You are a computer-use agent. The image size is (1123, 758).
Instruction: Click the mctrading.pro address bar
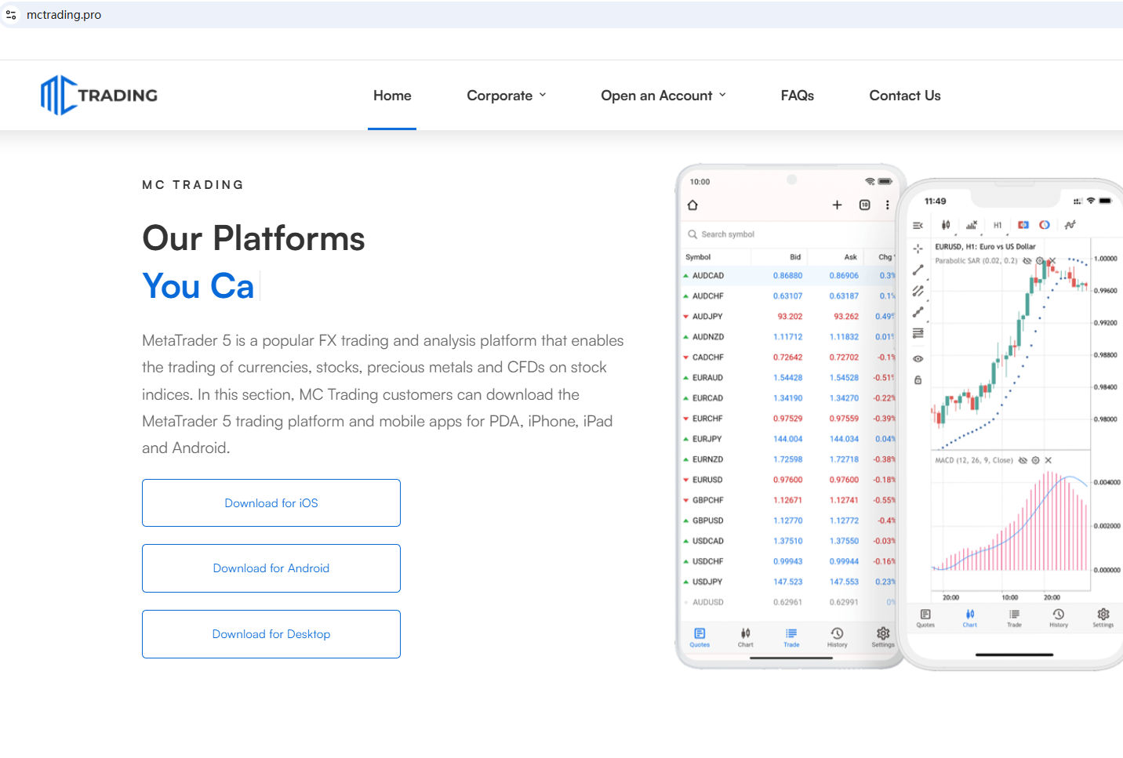tap(561, 15)
